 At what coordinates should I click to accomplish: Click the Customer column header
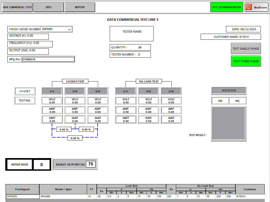(x=250, y=189)
